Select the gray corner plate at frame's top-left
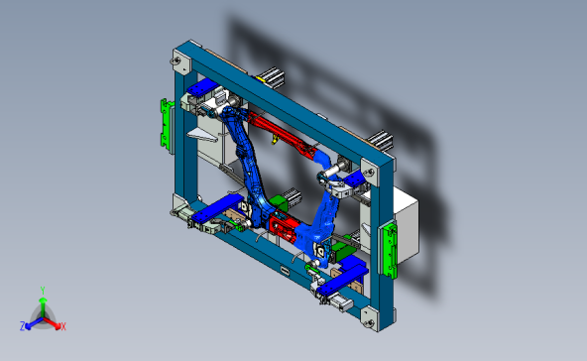587x361 pixels. point(182,61)
